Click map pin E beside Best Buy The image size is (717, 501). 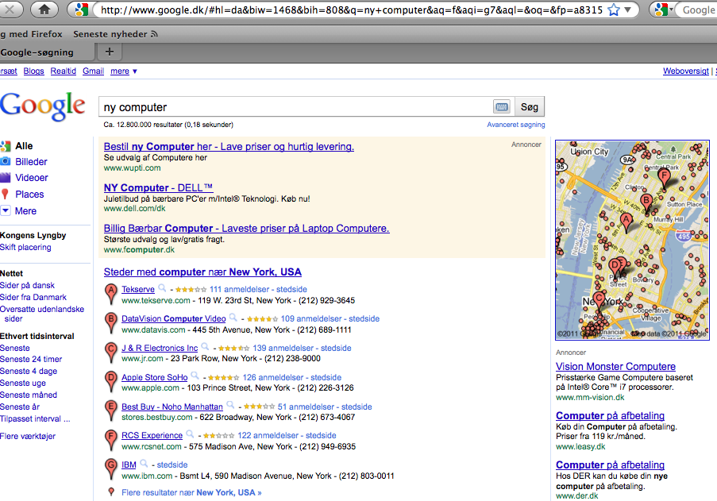[x=110, y=410]
